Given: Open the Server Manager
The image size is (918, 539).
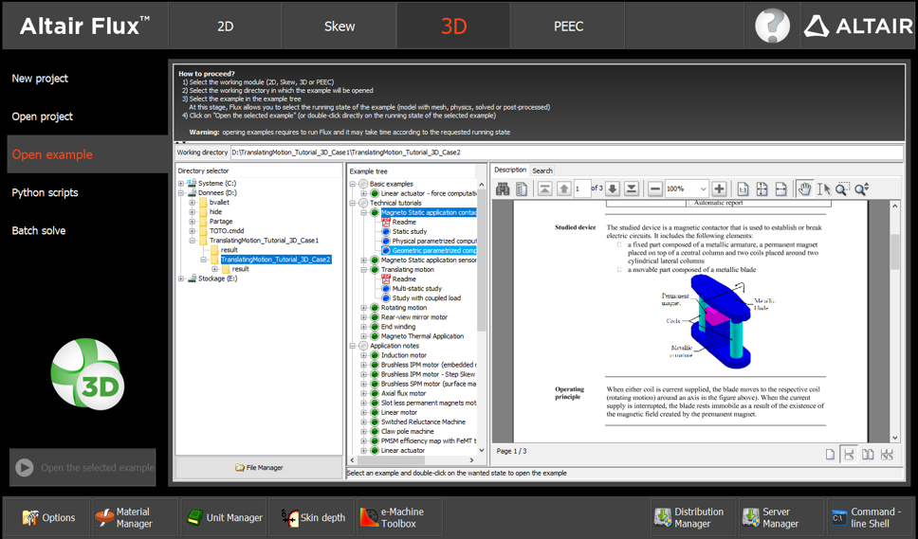Looking at the screenshot, I should (x=769, y=517).
